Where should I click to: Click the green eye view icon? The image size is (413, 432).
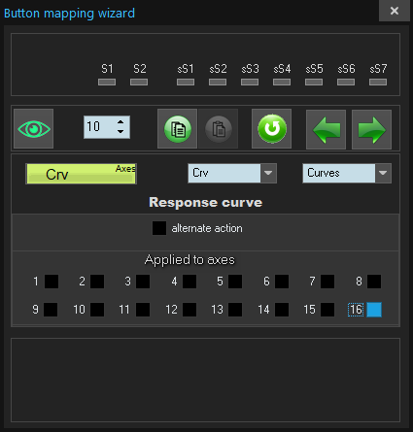pos(34,129)
